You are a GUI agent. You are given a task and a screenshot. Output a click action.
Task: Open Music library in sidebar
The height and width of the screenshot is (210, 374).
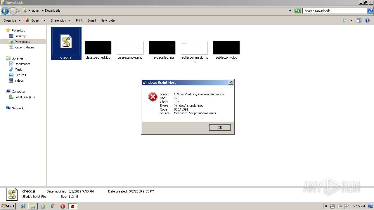tap(18, 69)
